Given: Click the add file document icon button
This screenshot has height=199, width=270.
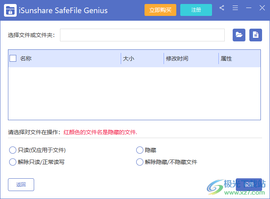Looking at the screenshot, I should (x=256, y=35).
